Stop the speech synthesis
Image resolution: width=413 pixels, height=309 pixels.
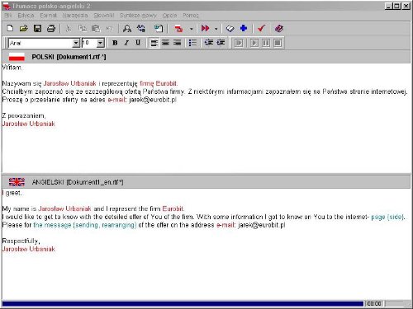[x=278, y=43]
